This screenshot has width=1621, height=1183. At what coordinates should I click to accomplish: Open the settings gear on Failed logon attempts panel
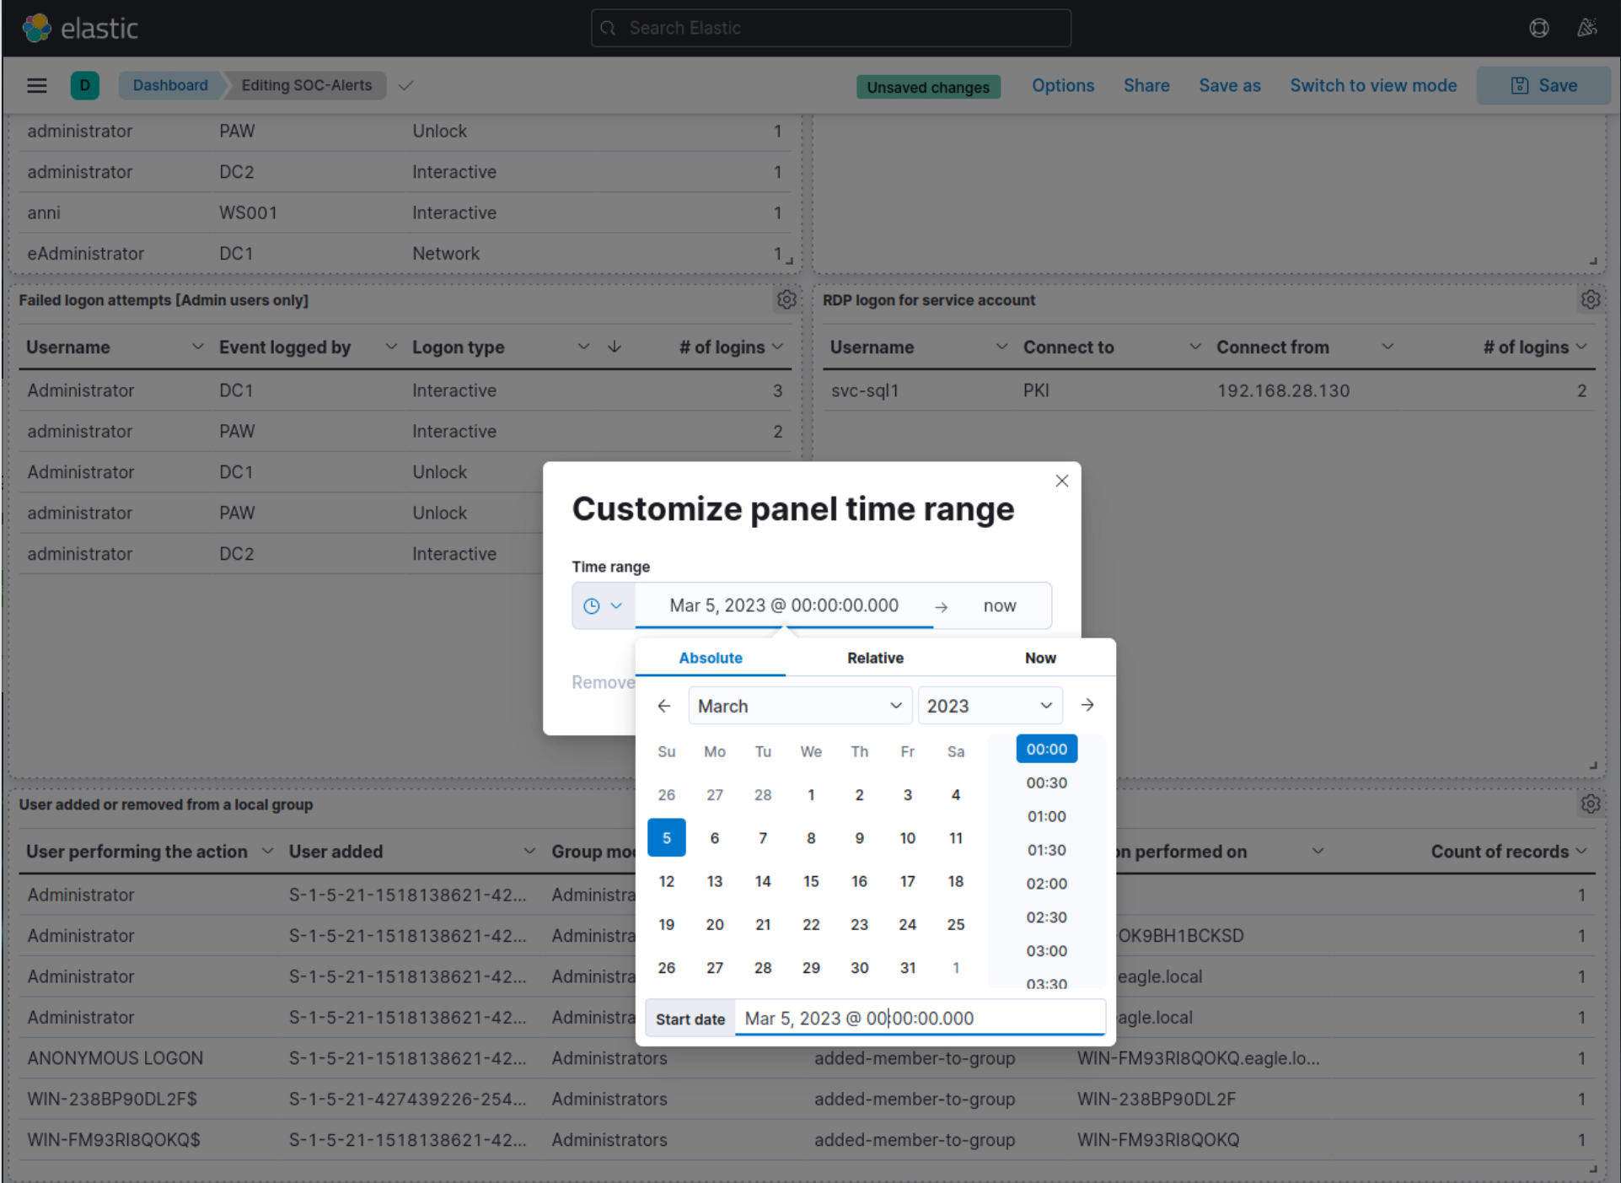click(x=786, y=299)
